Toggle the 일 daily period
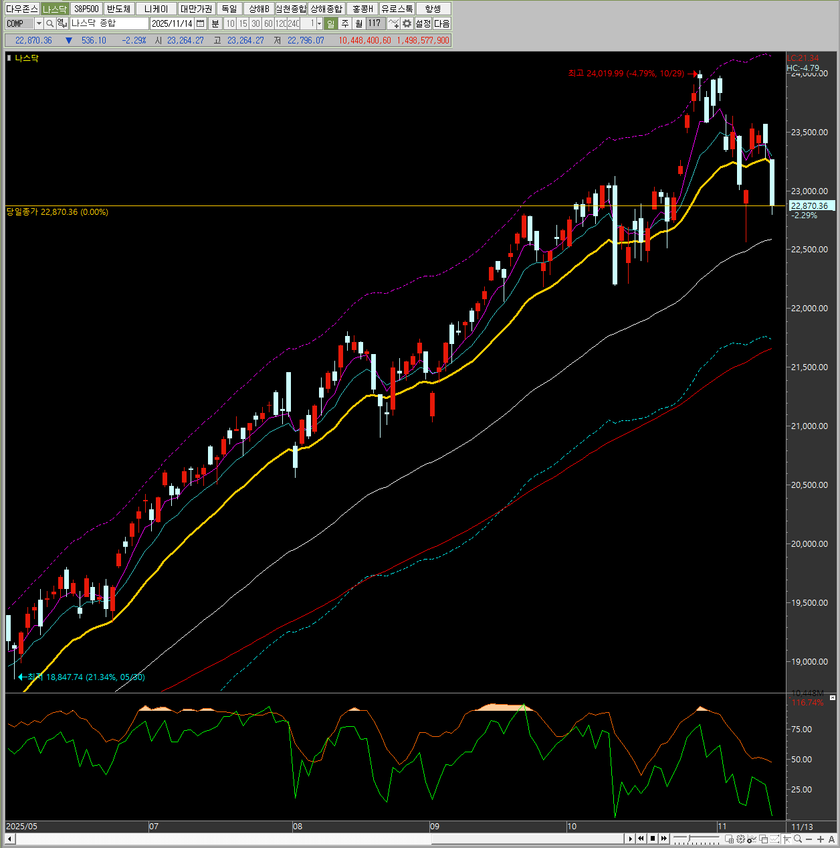 pyautogui.click(x=330, y=23)
